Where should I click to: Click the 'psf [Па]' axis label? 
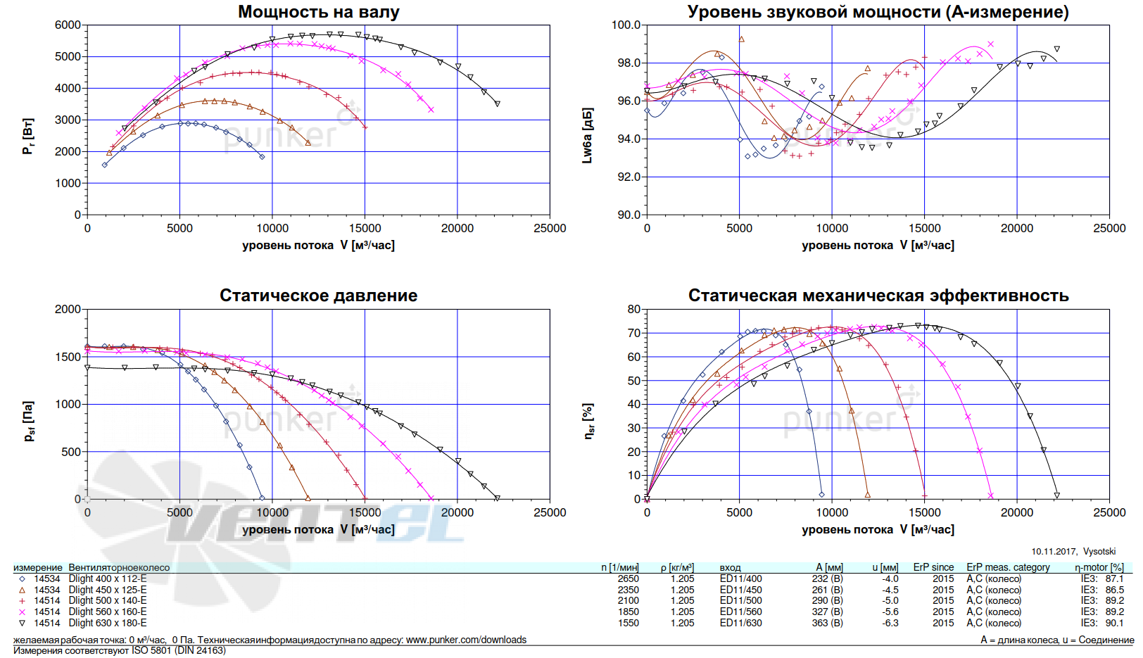[x=28, y=422]
